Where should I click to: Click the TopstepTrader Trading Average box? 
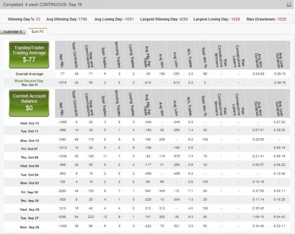(29, 55)
